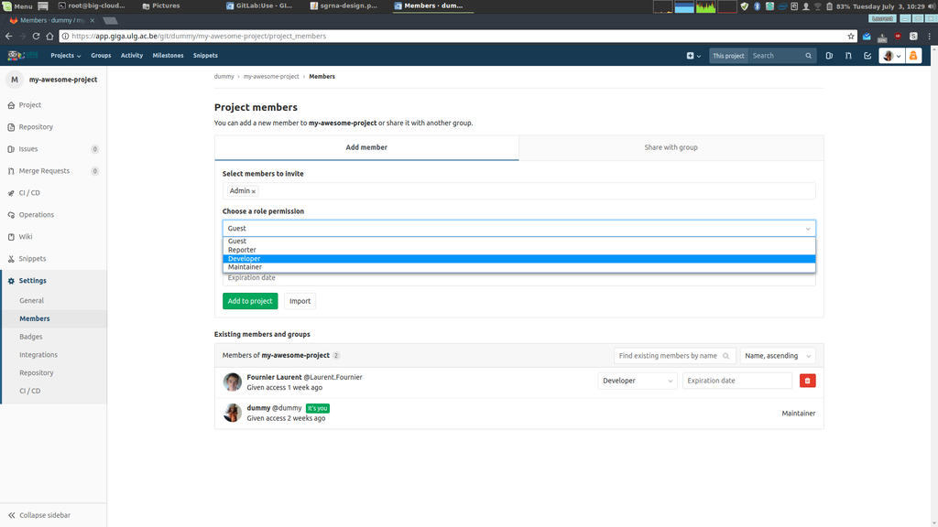The width and height of the screenshot is (938, 527).
Task: Switch to the Add member tab
Action: (x=366, y=147)
